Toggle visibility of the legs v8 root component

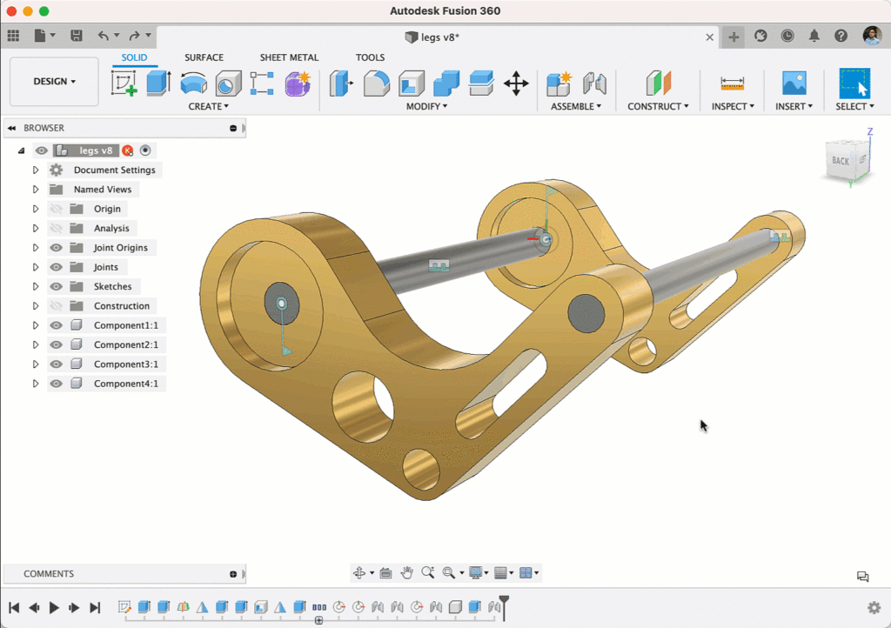(x=41, y=150)
